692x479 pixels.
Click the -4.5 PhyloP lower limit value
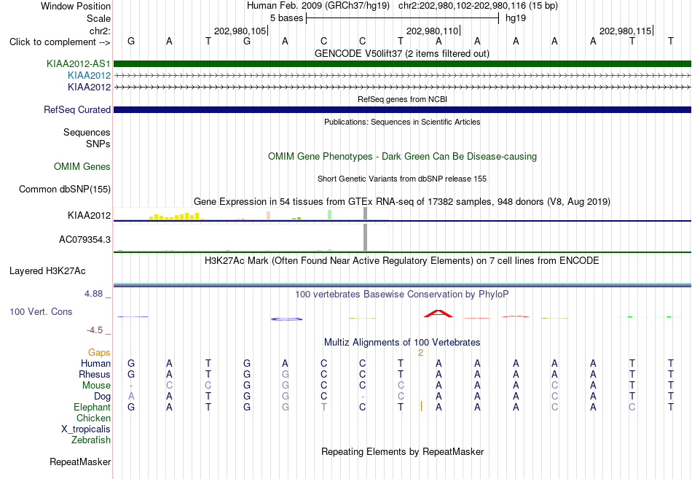pyautogui.click(x=95, y=330)
